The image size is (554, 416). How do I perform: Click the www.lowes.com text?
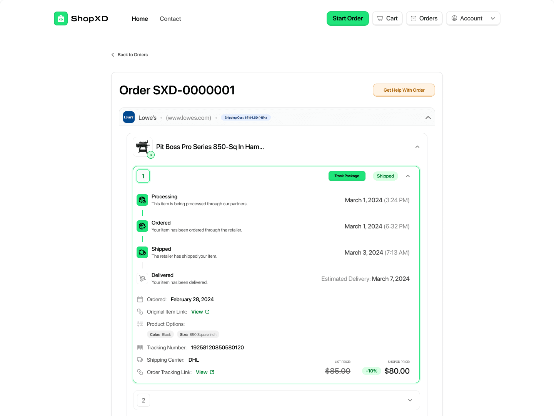pyautogui.click(x=189, y=117)
